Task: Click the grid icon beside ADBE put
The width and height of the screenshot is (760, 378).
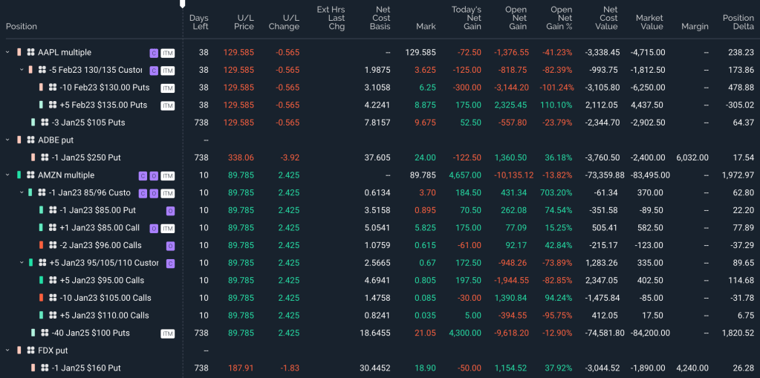Action: 30,140
